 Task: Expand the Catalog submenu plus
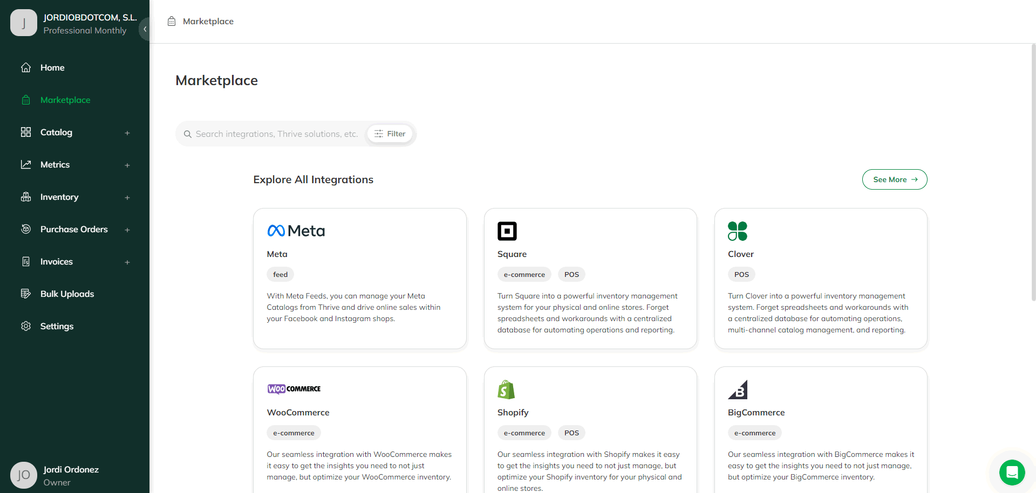(127, 133)
